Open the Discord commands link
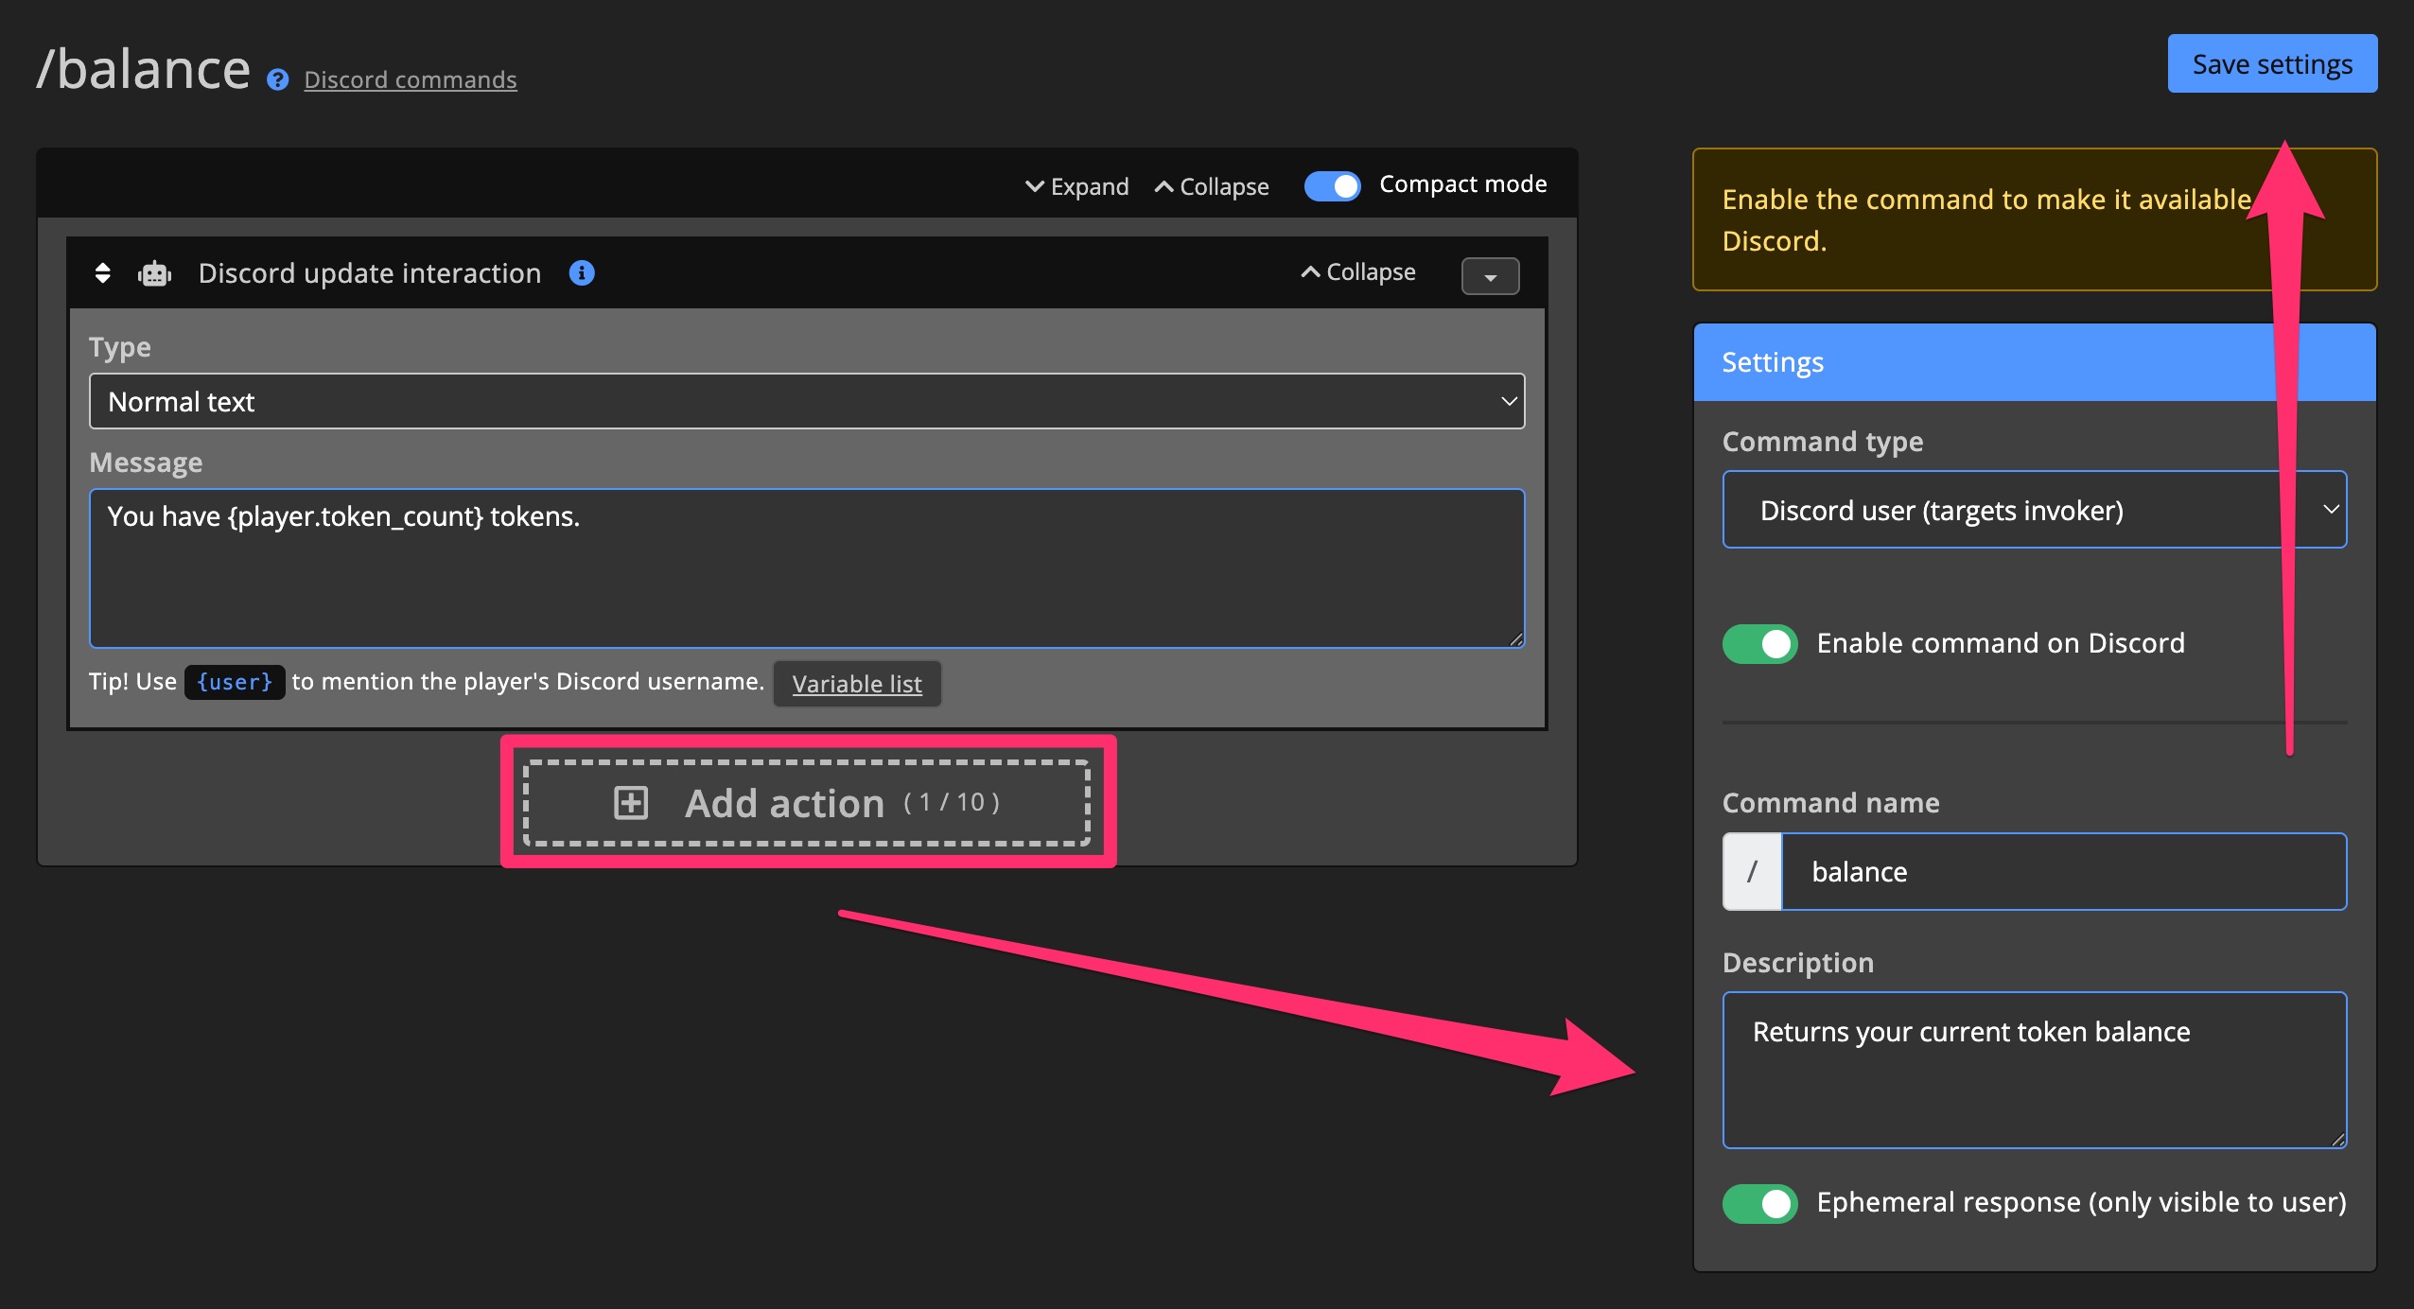Screen dimensions: 2414x1309 pyautogui.click(x=410, y=79)
